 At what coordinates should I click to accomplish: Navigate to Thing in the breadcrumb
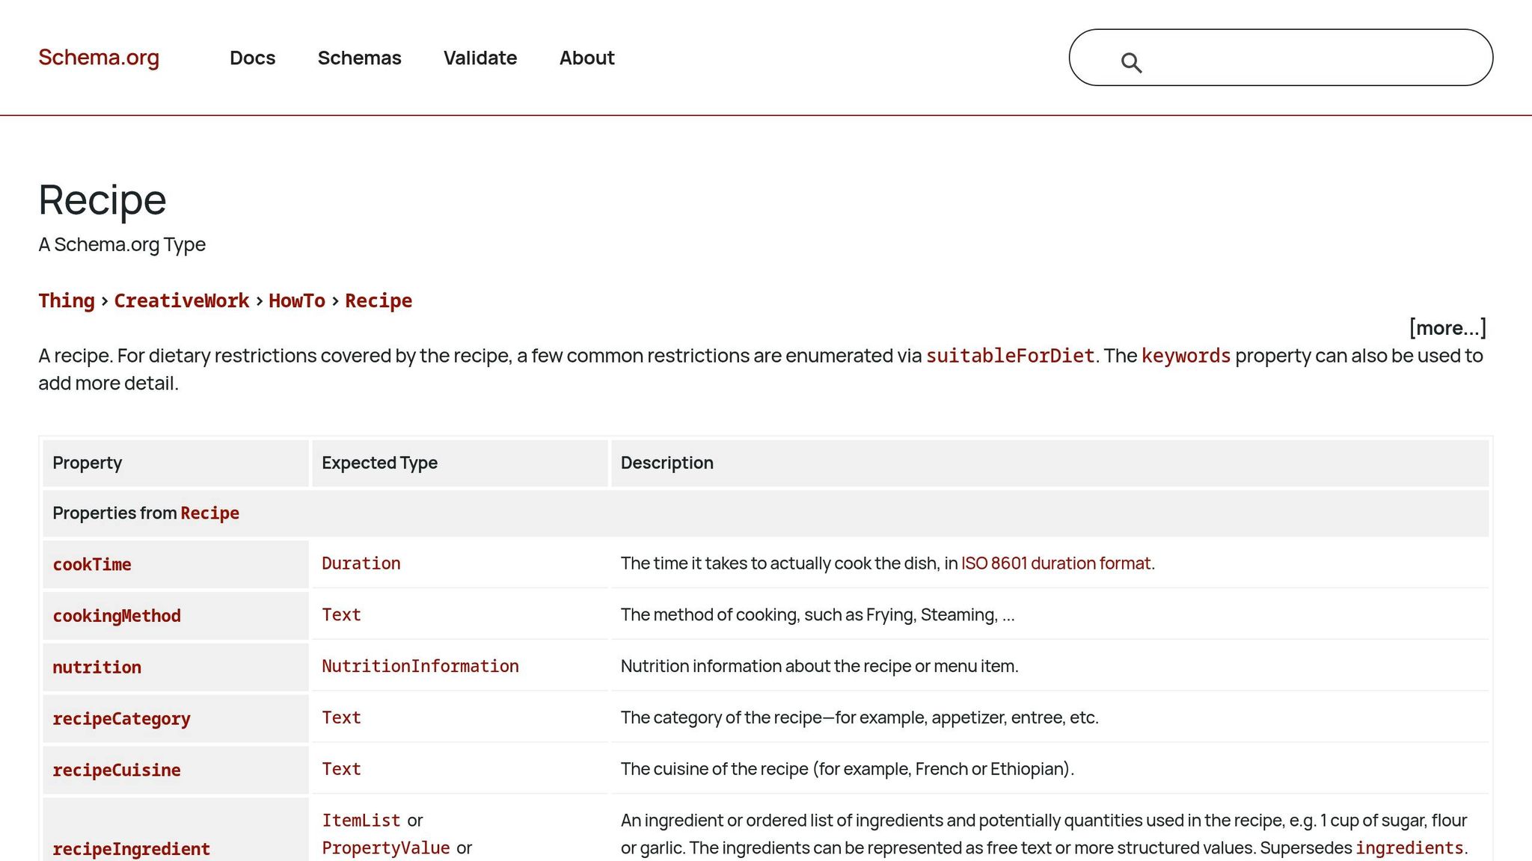(67, 300)
